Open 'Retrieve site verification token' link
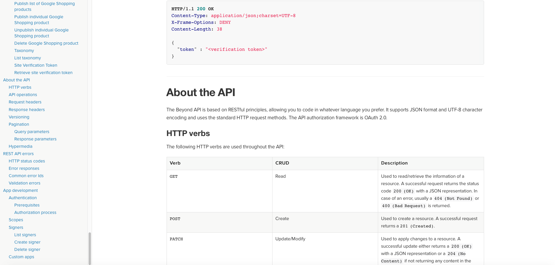555x265 pixels. [x=43, y=73]
